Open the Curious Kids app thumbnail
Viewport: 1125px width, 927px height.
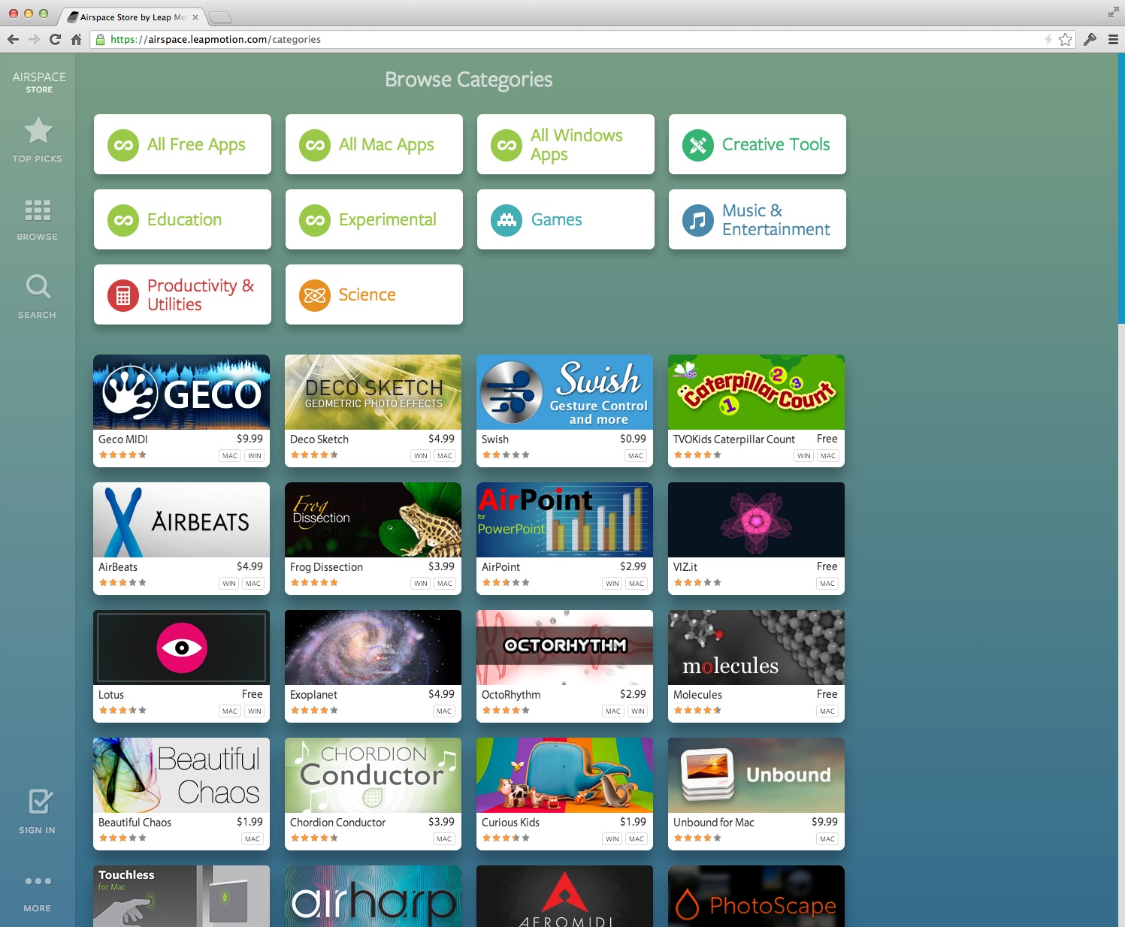564,775
